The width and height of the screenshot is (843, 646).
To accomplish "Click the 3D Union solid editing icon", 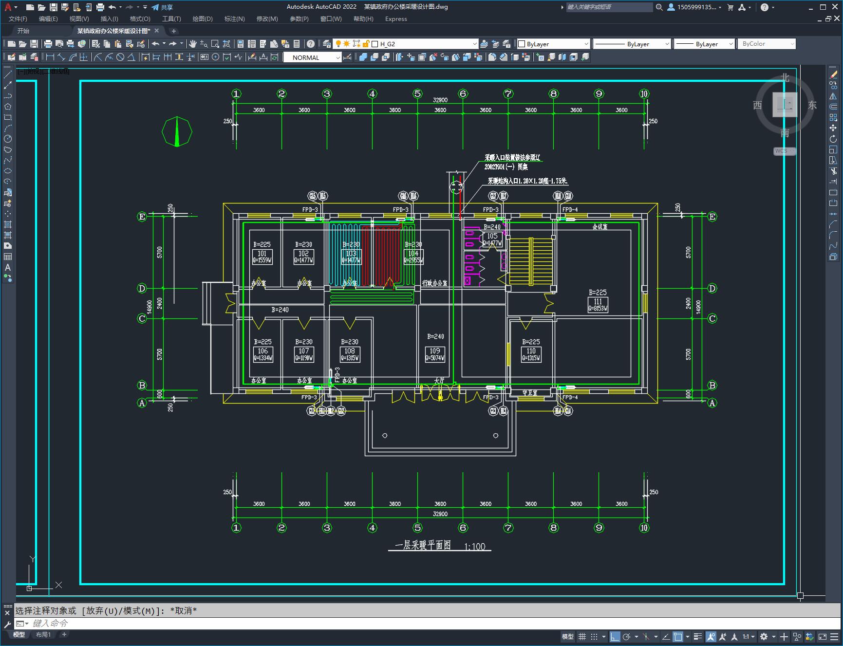I will tap(363, 57).
